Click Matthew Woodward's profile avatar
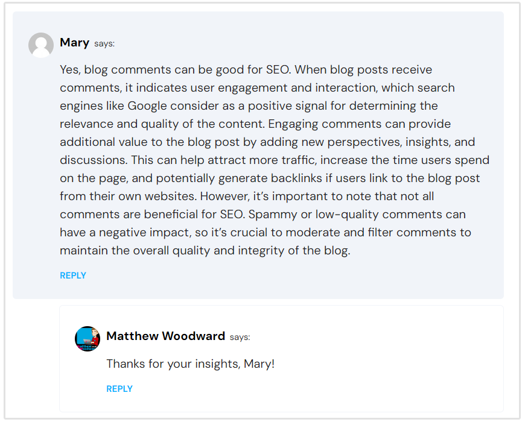The image size is (525, 422). coord(87,338)
